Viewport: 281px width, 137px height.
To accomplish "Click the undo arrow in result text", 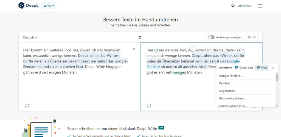I will pyautogui.click(x=193, y=48).
